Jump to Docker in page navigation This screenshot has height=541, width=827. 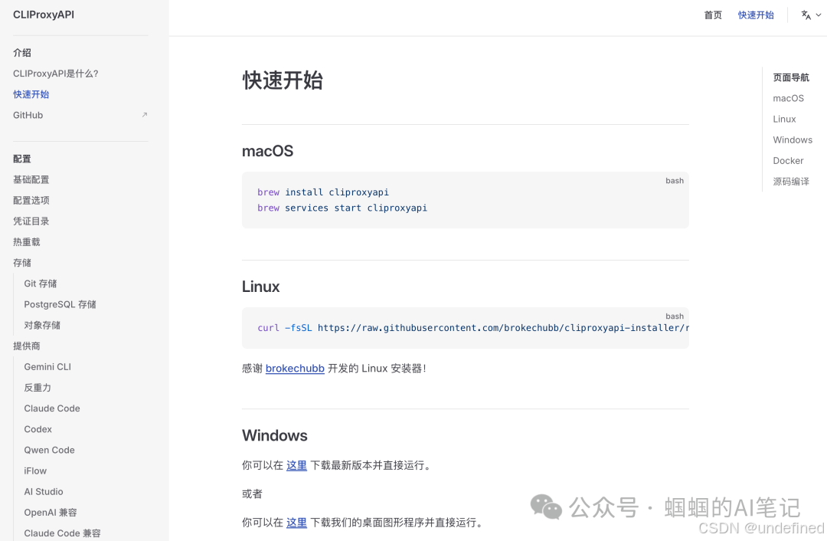[x=788, y=160]
